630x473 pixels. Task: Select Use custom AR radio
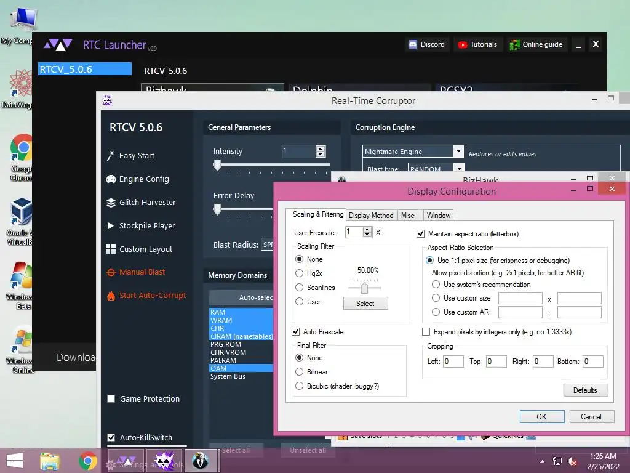[x=436, y=312]
